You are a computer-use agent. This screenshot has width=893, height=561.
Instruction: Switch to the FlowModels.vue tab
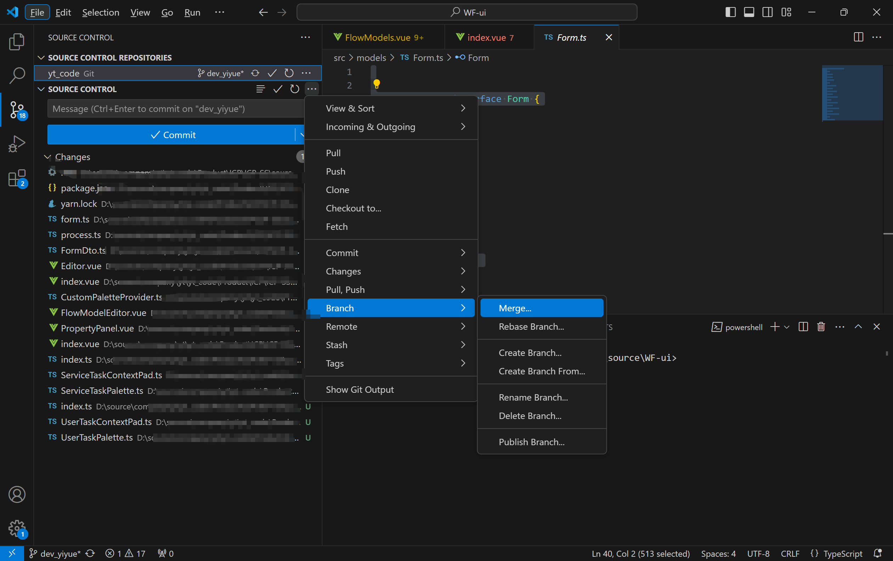(378, 38)
